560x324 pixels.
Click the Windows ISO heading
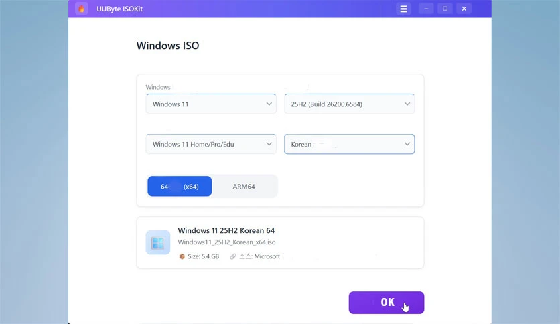(168, 46)
